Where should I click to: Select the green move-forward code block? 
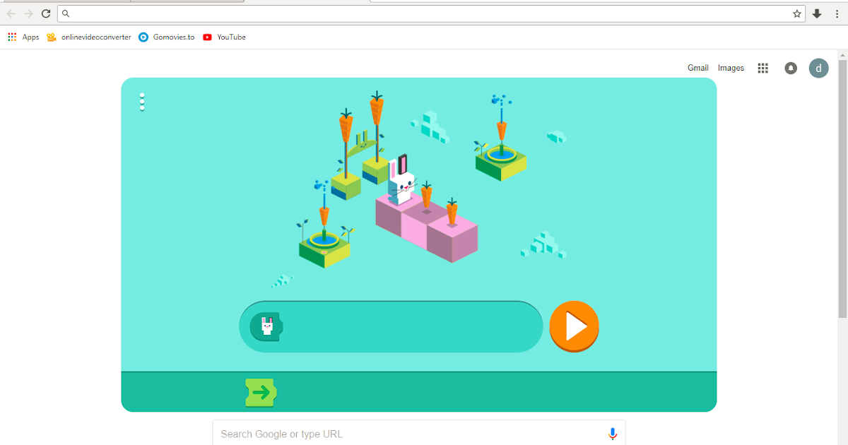(260, 391)
